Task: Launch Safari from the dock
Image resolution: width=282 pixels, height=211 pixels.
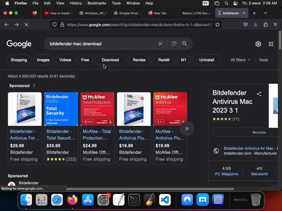Action: pyautogui.click(x=57, y=200)
